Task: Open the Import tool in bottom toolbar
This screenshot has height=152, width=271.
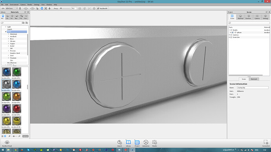Action: [120, 143]
